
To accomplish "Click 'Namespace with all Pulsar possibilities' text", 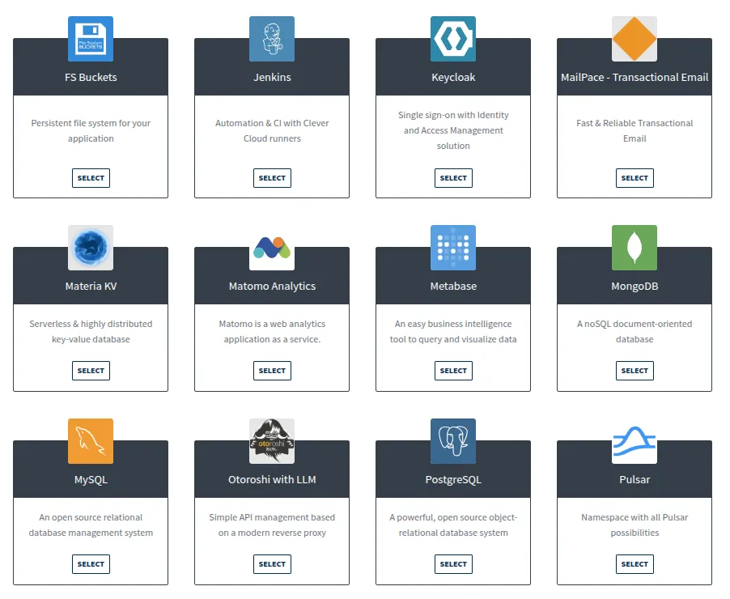I will click(x=635, y=525).
